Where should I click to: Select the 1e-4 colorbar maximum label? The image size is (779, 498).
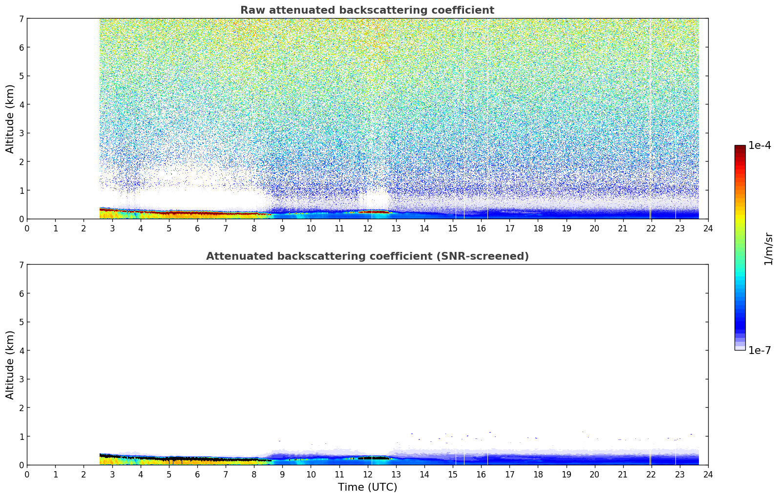(x=759, y=145)
